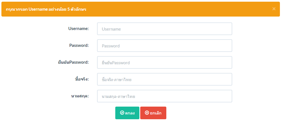Cancel with the red ยกเลิก button
The image size is (283, 124).
153,113
